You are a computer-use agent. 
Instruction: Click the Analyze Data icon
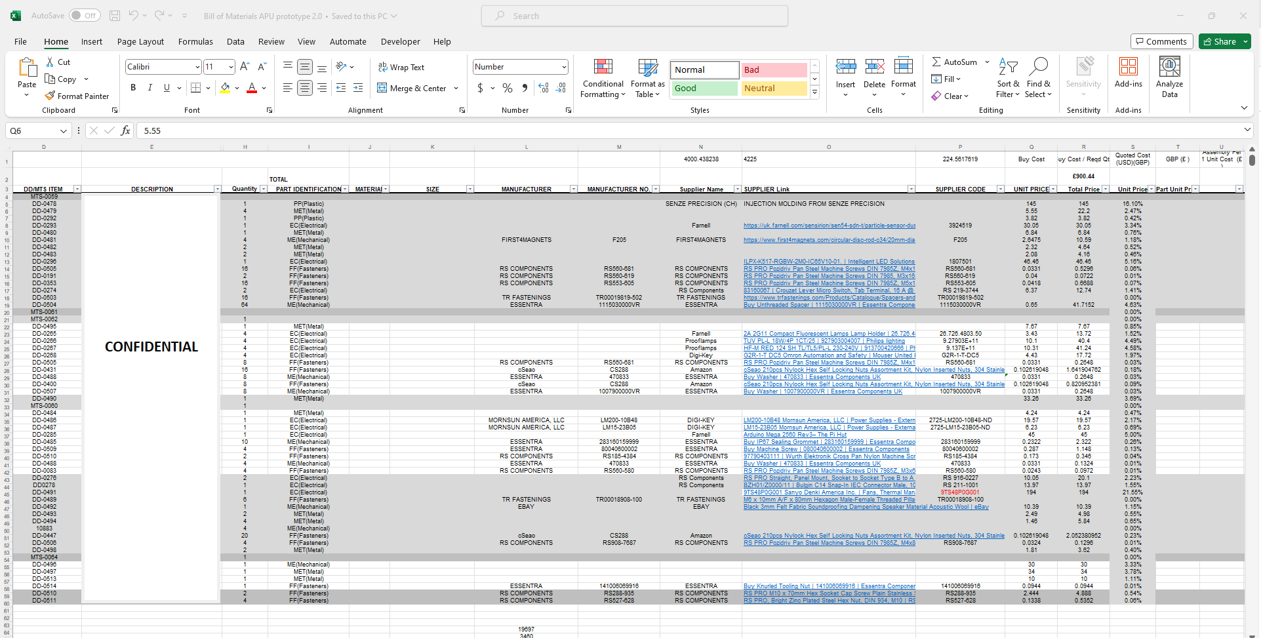click(1170, 67)
